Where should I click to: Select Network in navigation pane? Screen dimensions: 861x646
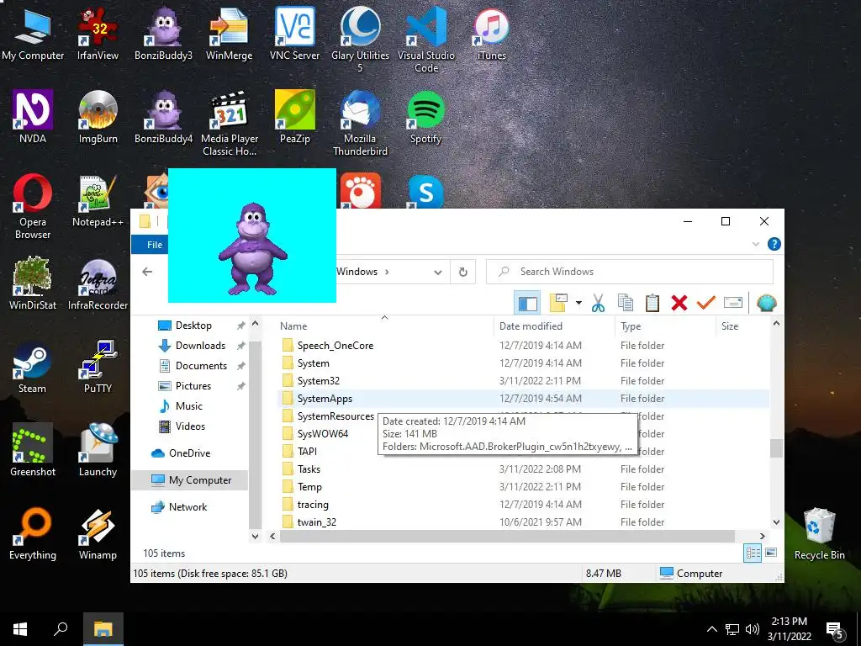click(188, 507)
